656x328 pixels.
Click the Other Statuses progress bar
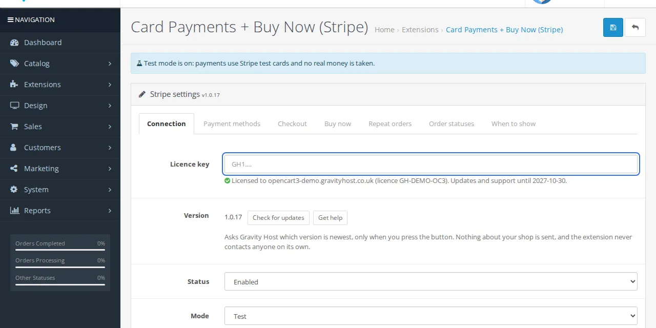[60, 284]
